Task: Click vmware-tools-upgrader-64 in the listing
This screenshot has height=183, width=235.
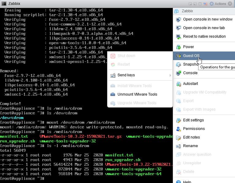Action: pyautogui.click(x=133, y=174)
